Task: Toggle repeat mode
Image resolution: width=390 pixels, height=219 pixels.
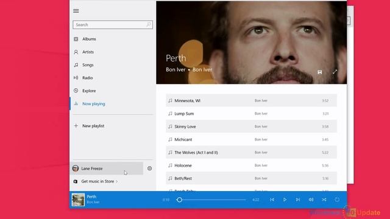Action: tap(337, 200)
